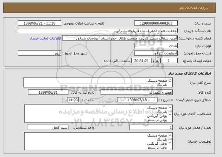222x157 pixels.
Task: Click the goods group field تعمیر و نگهداری
Action: (x=136, y=93)
